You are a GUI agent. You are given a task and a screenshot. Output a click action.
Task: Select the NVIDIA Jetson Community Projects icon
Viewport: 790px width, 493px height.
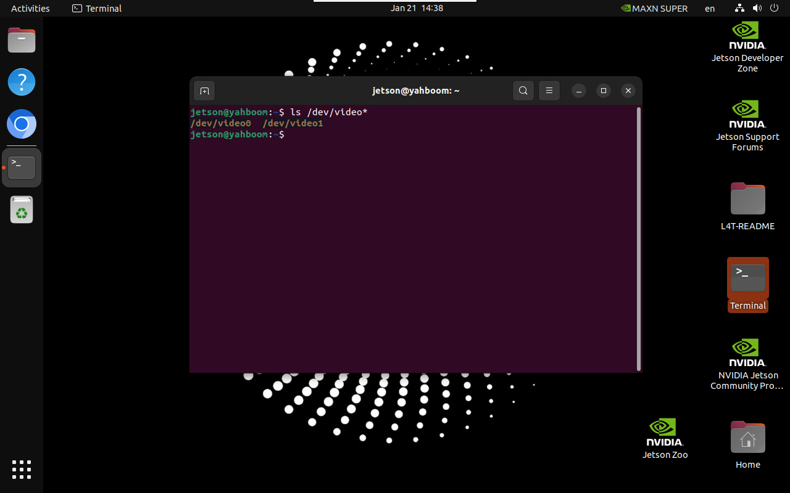click(747, 364)
